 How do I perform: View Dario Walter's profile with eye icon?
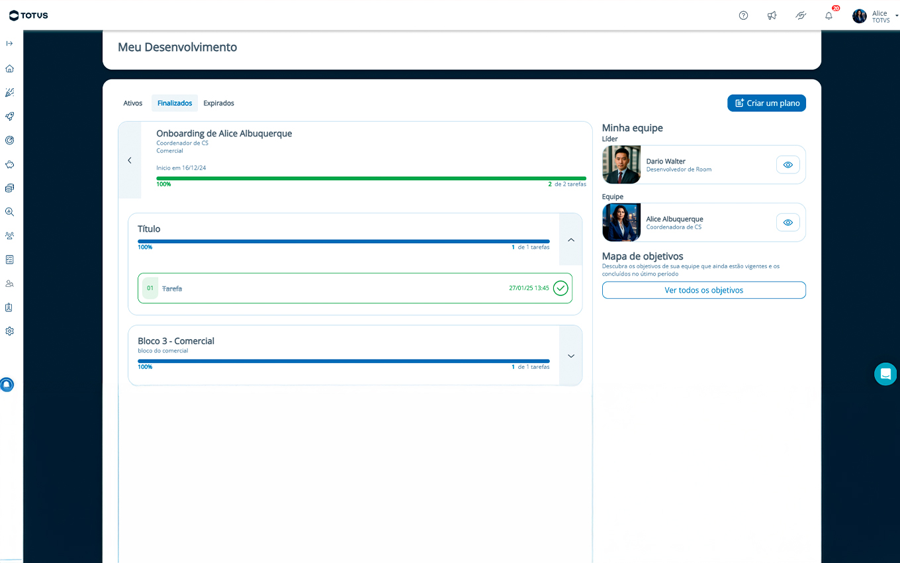(x=787, y=165)
